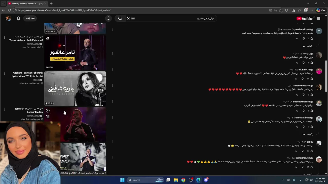
Task: Click the page vertical scrollbar thumb
Action: pyautogui.click(x=326, y=76)
